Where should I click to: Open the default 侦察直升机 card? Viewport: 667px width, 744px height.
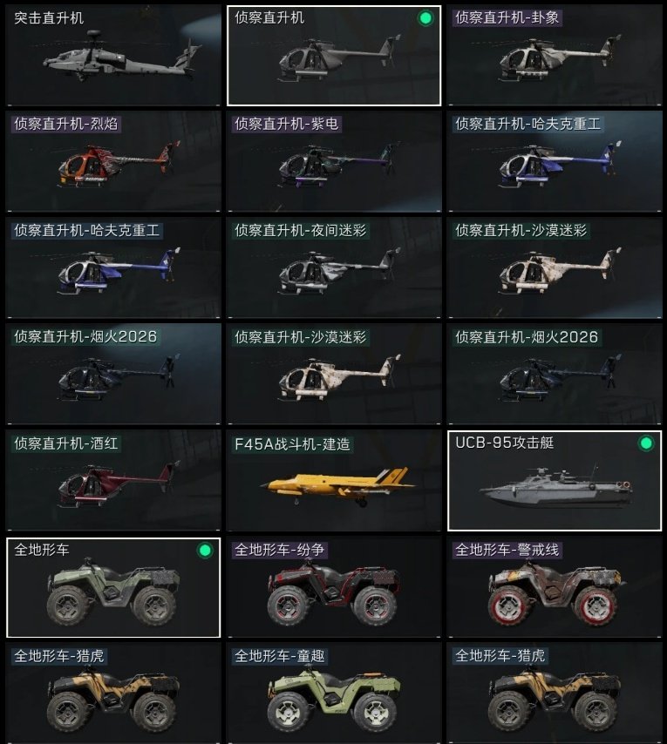[x=334, y=56]
